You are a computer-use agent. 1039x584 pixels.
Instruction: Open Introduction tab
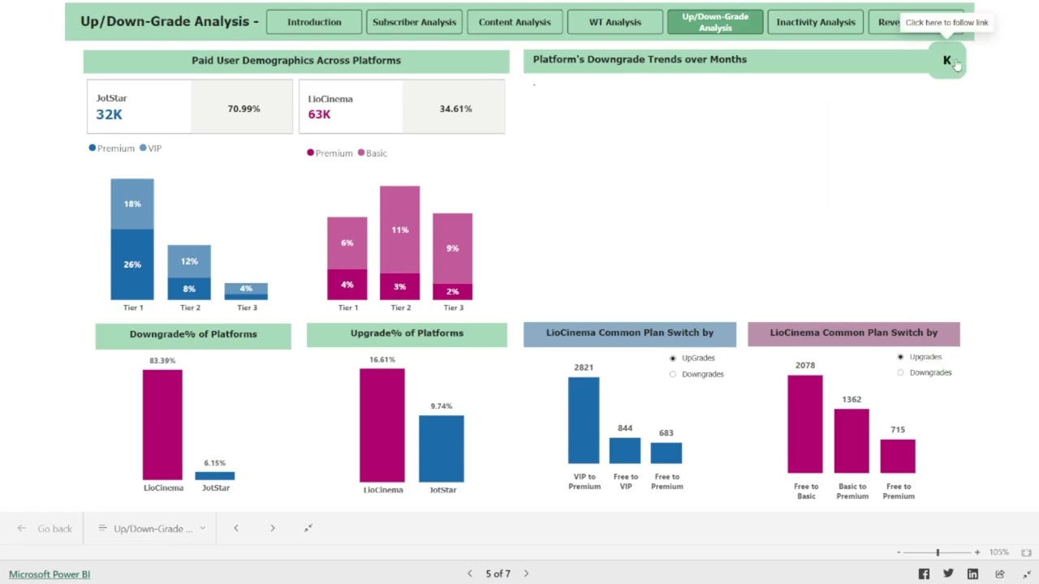pos(314,22)
